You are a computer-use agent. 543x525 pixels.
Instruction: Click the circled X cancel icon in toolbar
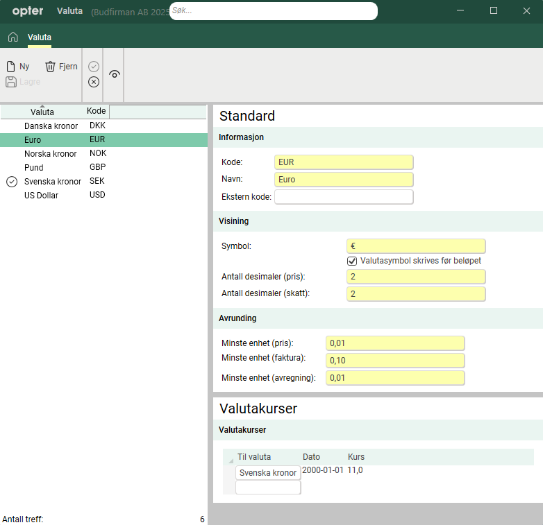pos(94,82)
